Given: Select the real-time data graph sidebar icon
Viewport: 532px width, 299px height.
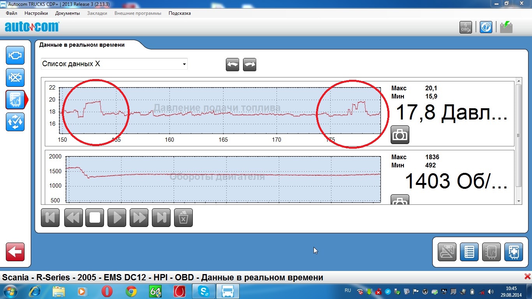Looking at the screenshot, I should click(x=15, y=100).
